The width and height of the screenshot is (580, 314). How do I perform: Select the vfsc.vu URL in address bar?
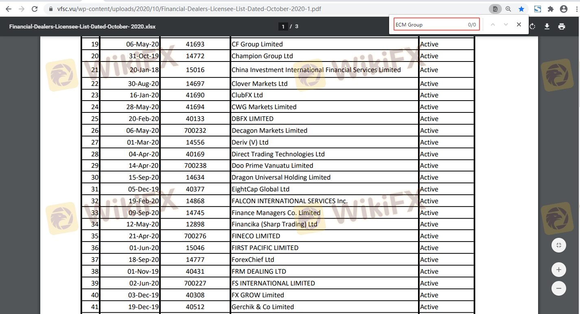188,9
